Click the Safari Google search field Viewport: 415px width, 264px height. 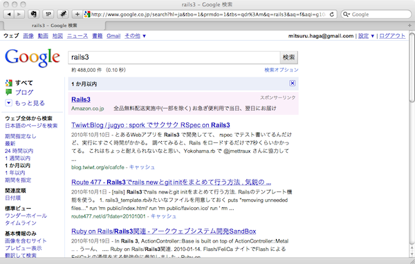[376, 15]
